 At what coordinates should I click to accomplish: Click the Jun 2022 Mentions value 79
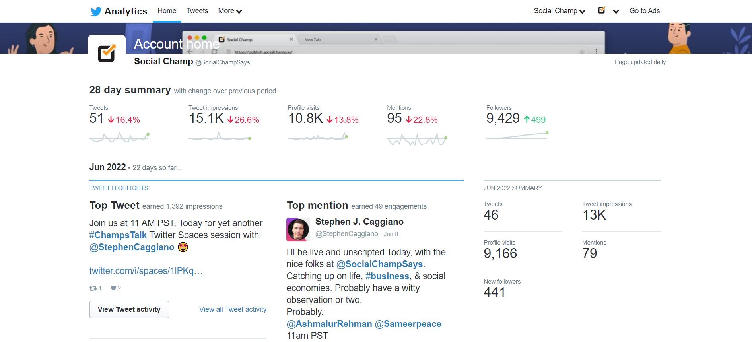coord(590,253)
